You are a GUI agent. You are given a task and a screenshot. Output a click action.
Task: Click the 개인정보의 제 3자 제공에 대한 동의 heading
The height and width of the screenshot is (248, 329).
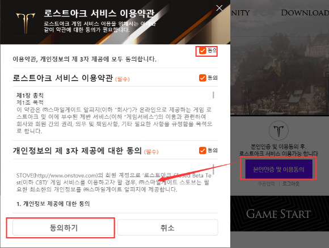pos(77,150)
